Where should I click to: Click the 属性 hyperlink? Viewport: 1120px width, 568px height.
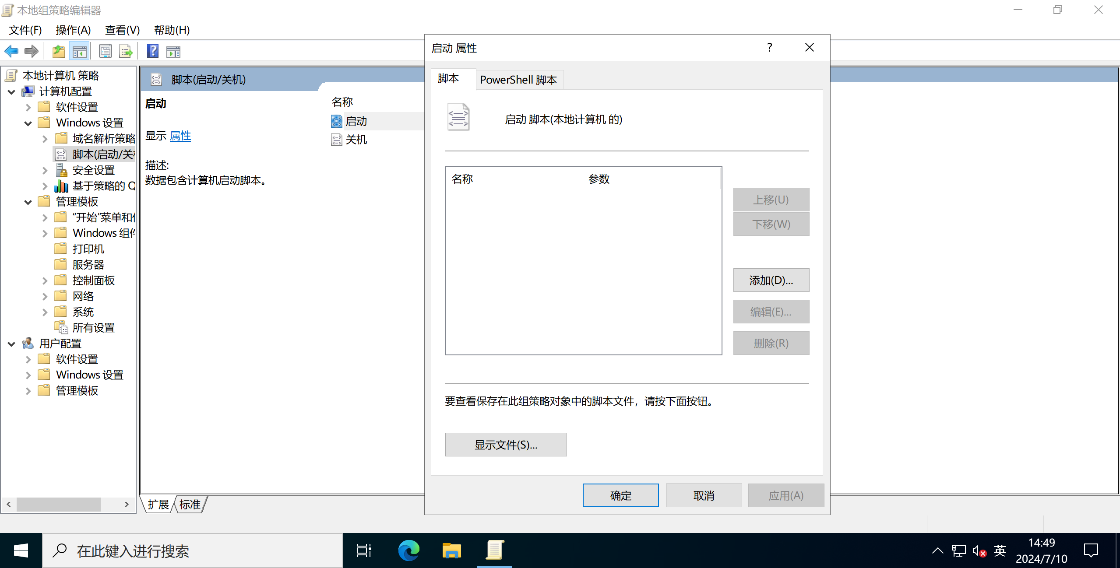click(x=180, y=136)
